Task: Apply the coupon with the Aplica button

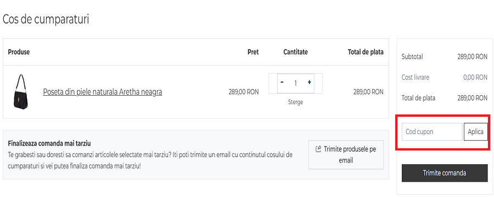Action: pos(475,132)
